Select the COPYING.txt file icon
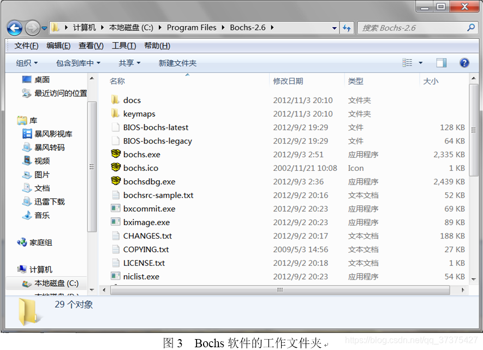Image resolution: width=483 pixels, height=350 pixels. (116, 249)
